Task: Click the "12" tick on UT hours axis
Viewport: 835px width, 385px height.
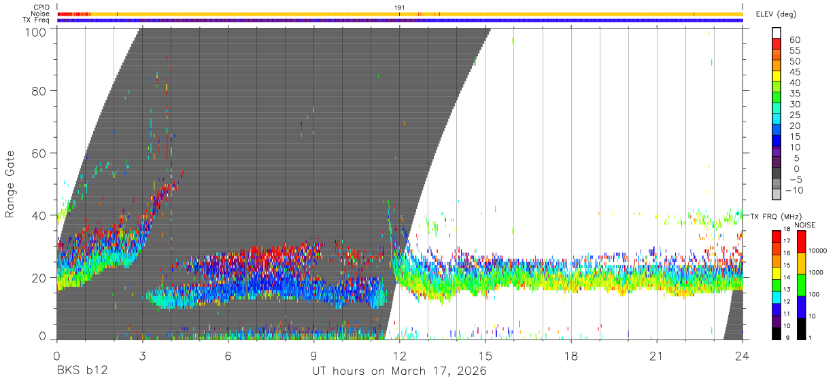Action: point(400,356)
